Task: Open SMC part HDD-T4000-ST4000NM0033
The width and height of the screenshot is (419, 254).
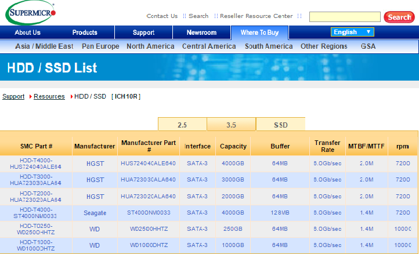Action: pos(36,213)
